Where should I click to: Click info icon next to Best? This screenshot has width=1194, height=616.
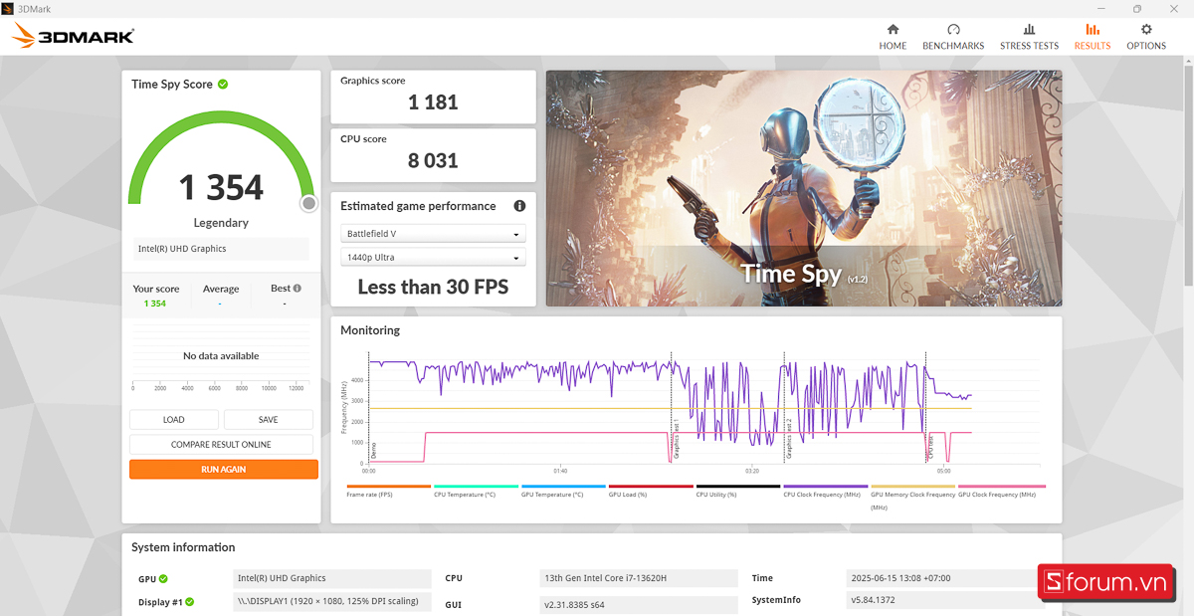[x=297, y=289]
